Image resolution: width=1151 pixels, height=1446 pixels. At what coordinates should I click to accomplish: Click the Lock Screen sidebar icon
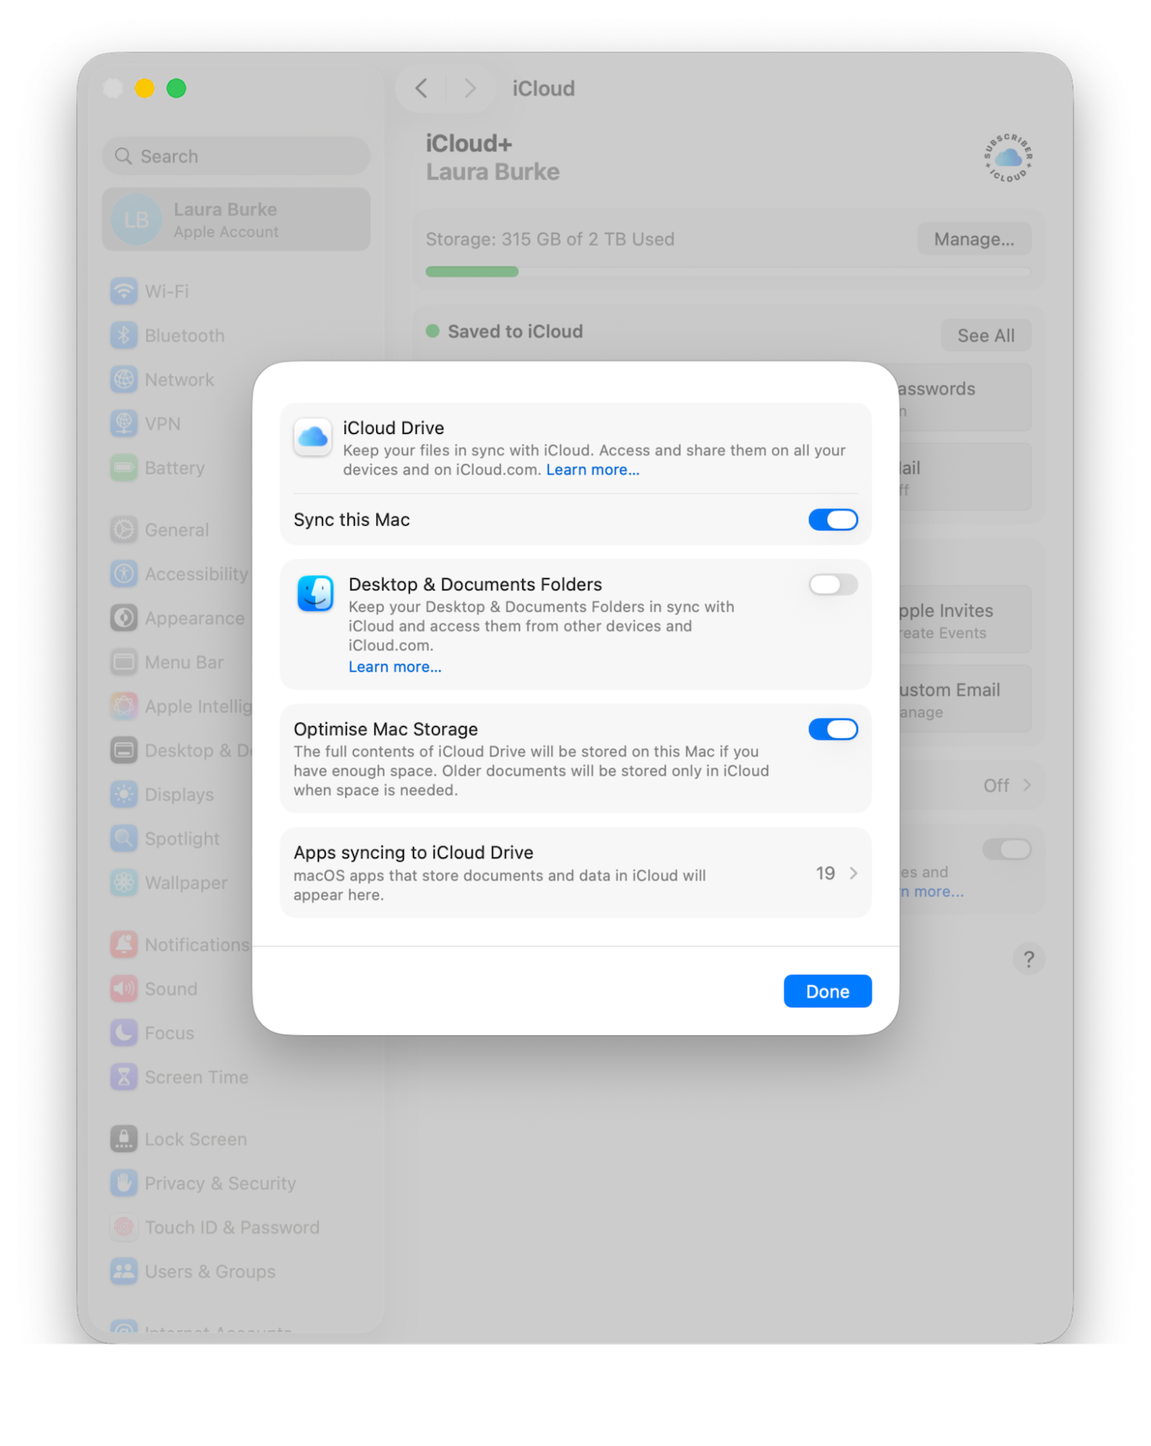coord(124,1138)
